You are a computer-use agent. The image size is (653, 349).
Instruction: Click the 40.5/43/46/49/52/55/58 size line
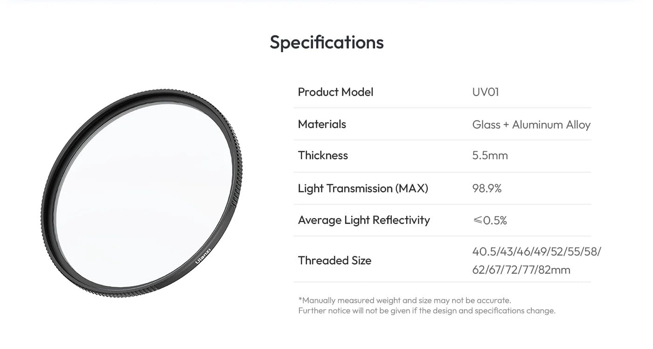point(536,252)
